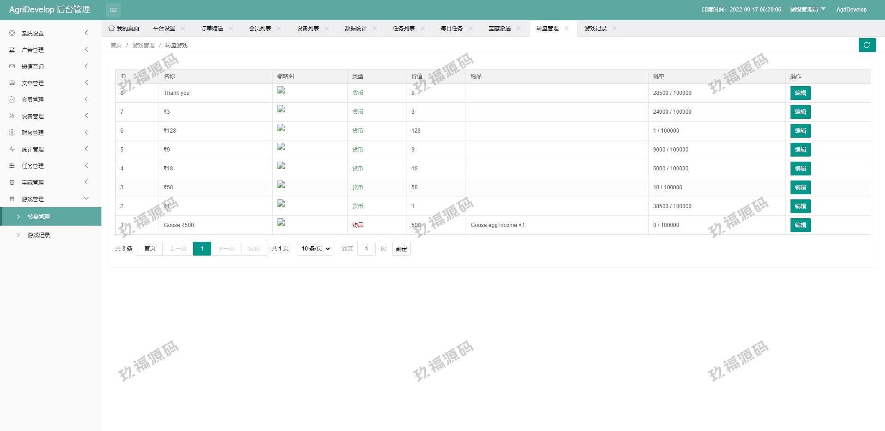Click the member management user icon
Viewport: 885px width, 431px height.
(x=12, y=99)
